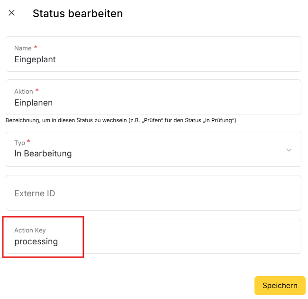Click the red asterisk beside Typ

click(x=28, y=142)
